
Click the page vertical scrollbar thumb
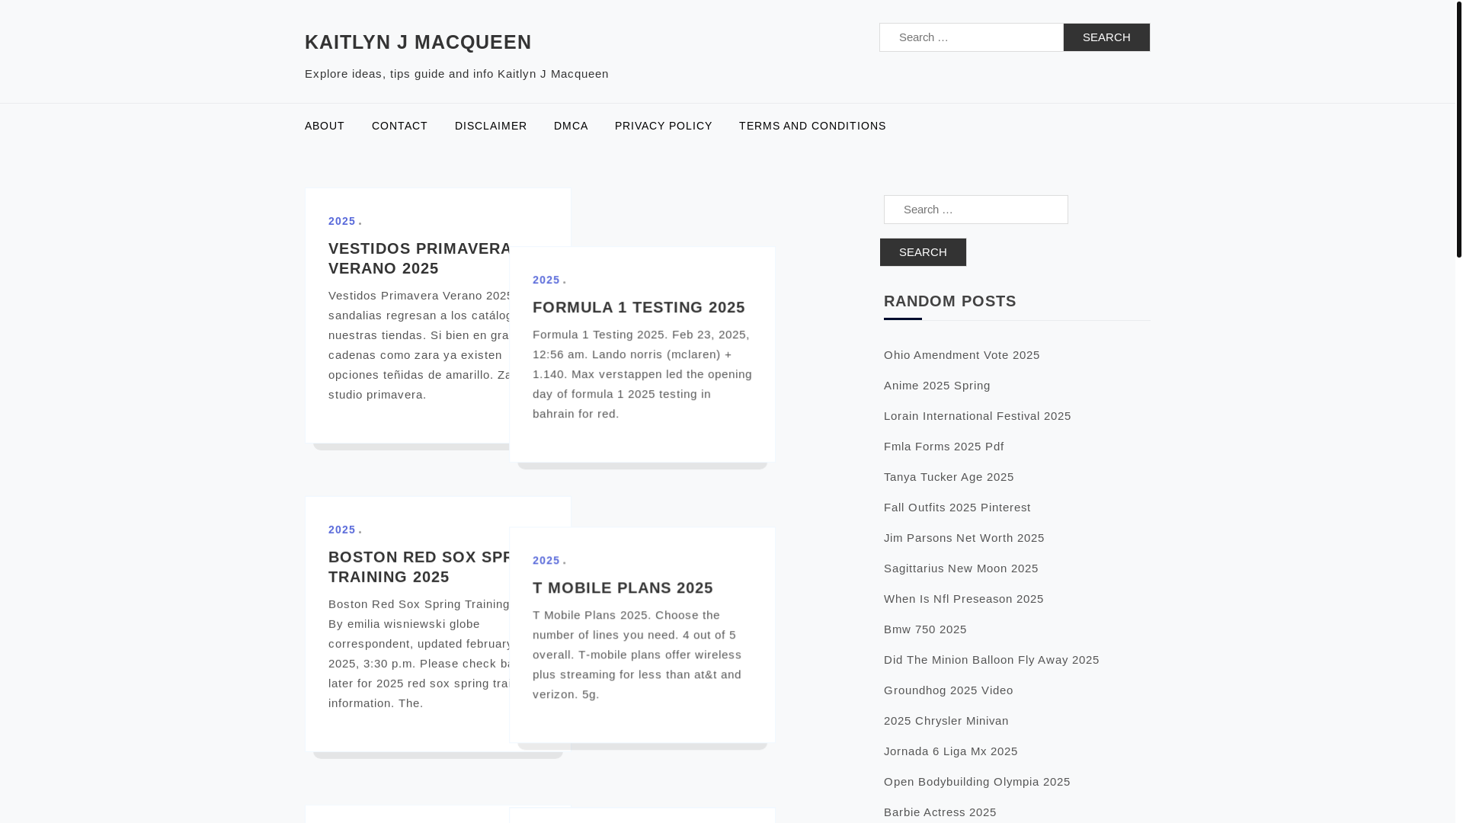pyautogui.click(x=1458, y=128)
